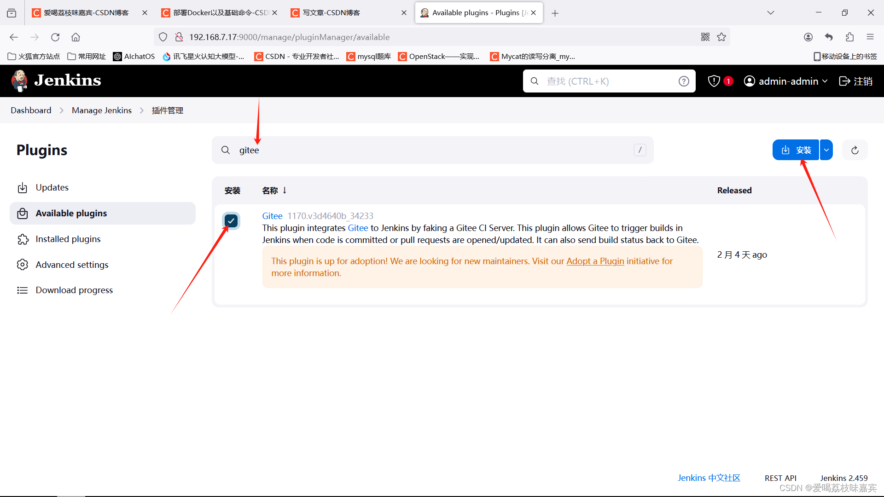Click the site shield tracking protection icon
This screenshot has height=497, width=884.
pyautogui.click(x=163, y=37)
